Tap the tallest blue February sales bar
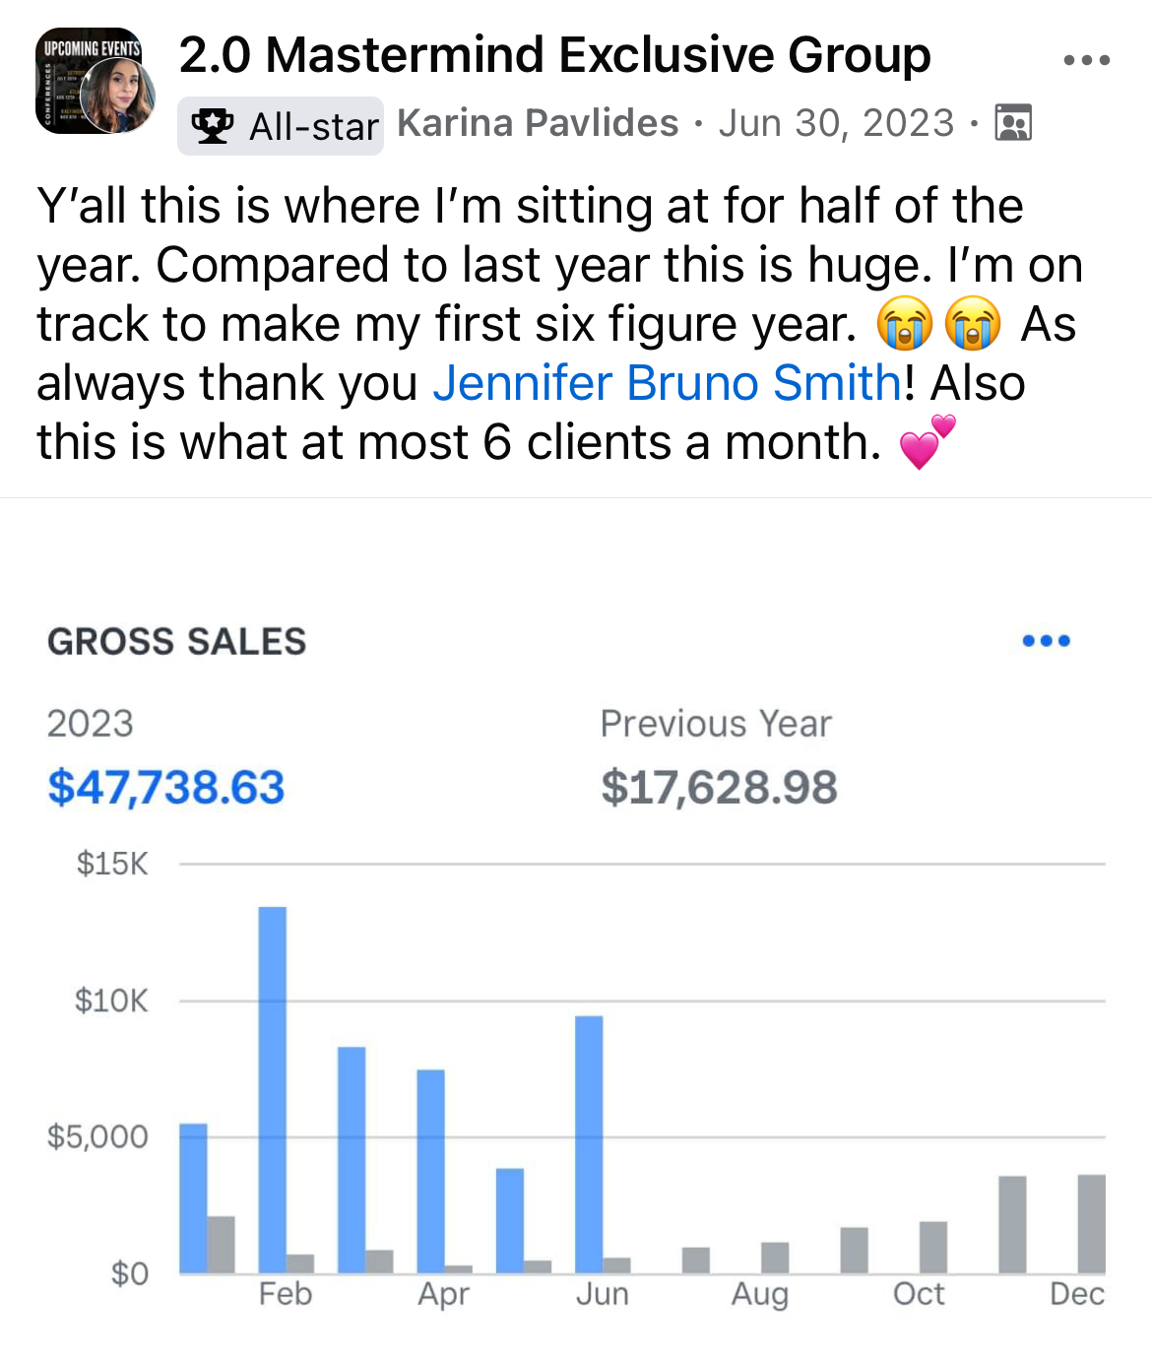The height and width of the screenshot is (1358, 1152). (273, 1088)
